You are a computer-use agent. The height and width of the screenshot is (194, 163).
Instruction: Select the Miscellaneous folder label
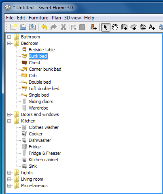(34, 186)
